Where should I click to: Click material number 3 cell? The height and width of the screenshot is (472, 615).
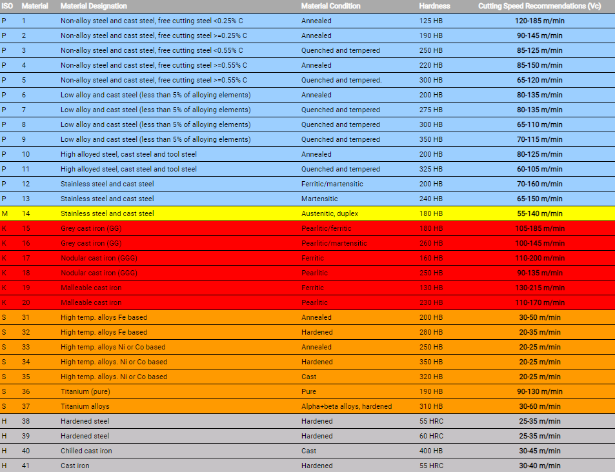pos(24,50)
